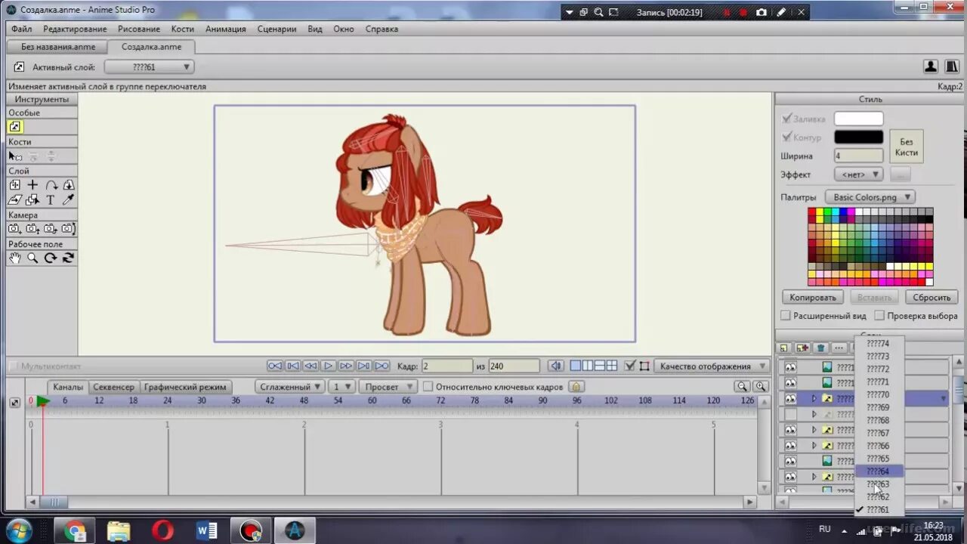Click the Delete Layer trash icon
The image size is (967, 544).
click(x=820, y=348)
